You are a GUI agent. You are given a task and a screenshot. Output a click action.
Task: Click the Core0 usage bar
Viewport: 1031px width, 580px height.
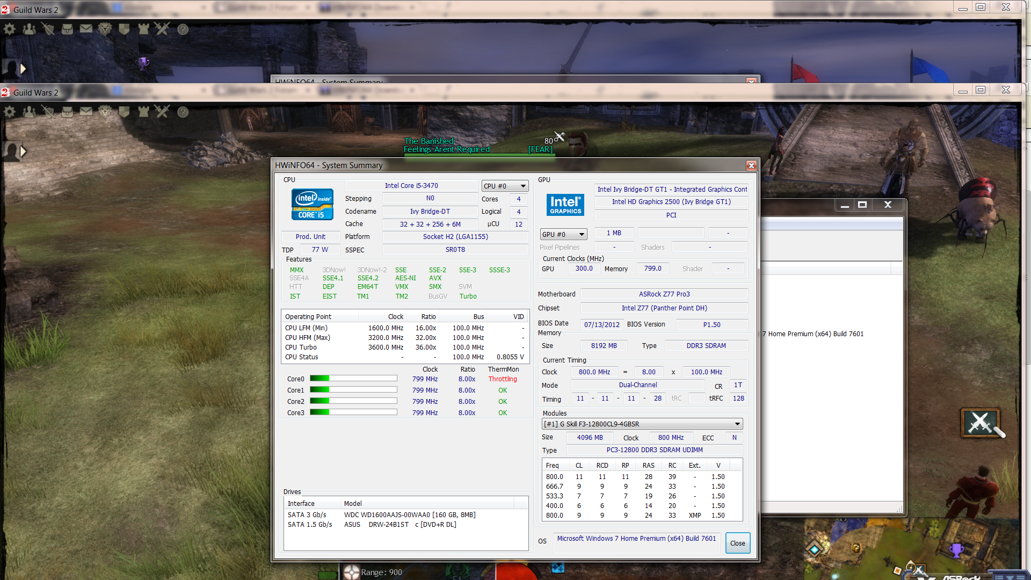click(x=353, y=379)
